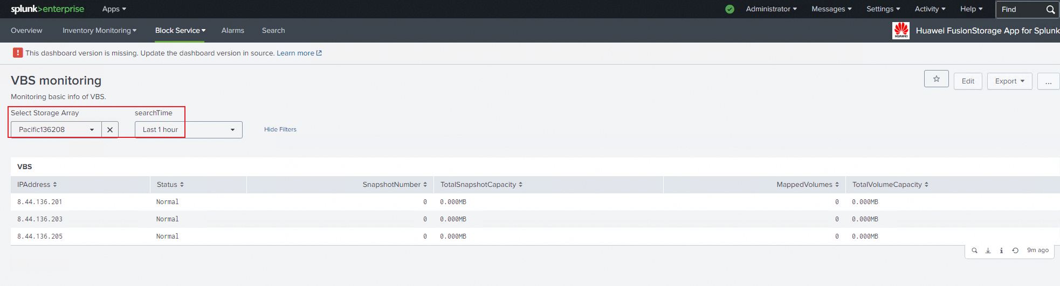Image resolution: width=1060 pixels, height=286 pixels.
Task: Click the Normal status for 8.44.136.201
Action: (168, 202)
